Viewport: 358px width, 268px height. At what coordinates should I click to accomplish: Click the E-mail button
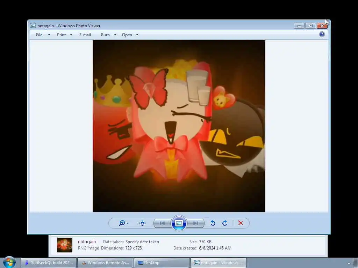click(85, 35)
